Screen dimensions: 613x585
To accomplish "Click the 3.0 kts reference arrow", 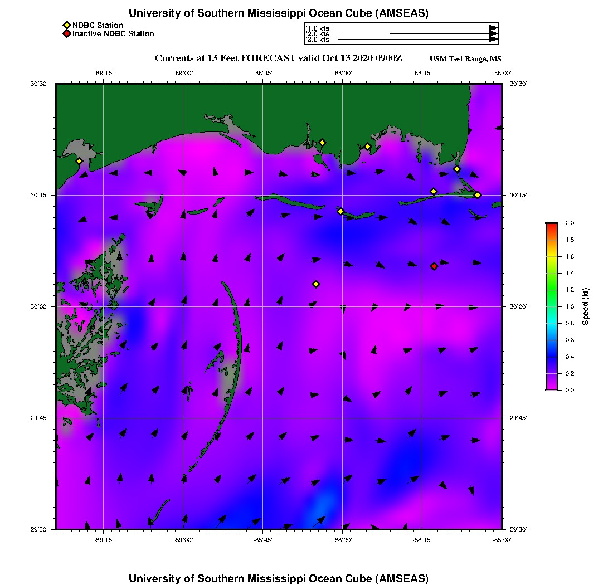I will click(417, 40).
